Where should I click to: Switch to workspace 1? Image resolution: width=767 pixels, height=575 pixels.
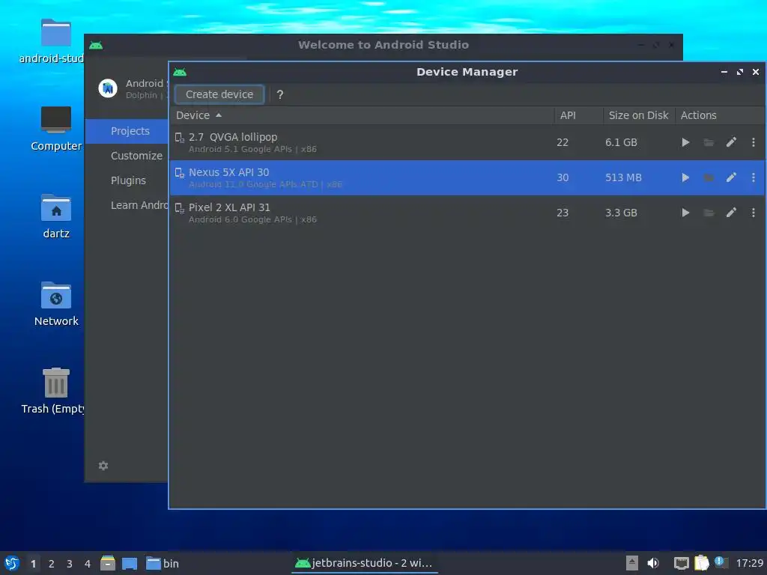(33, 564)
